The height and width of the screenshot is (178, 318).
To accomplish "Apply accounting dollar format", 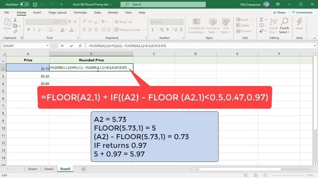I will point(153,30).
